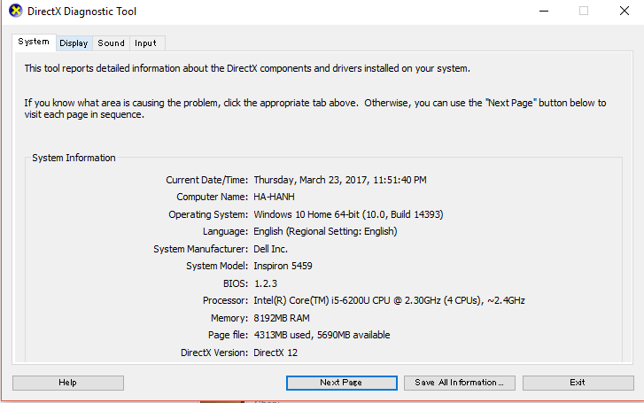Select system model Inspiron 5459
Viewport: 644px width, 403px height.
tap(283, 266)
